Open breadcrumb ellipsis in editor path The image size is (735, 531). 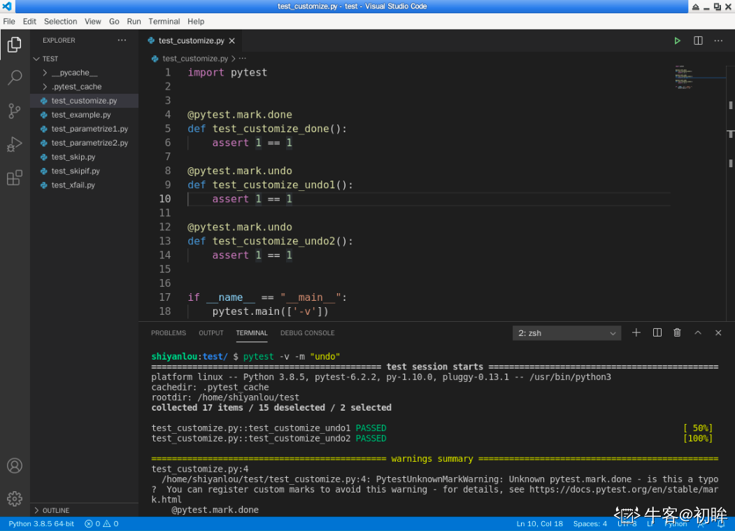coord(243,59)
